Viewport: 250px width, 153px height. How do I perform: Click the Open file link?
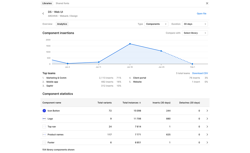pos(201,14)
